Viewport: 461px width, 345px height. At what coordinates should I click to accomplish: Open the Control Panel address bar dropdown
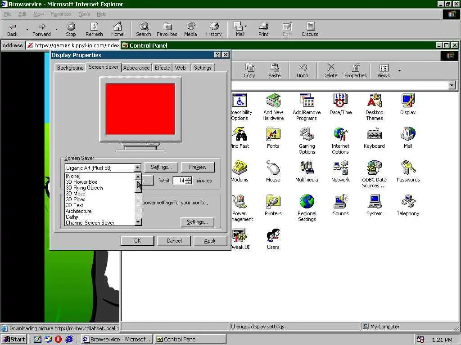(x=452, y=85)
